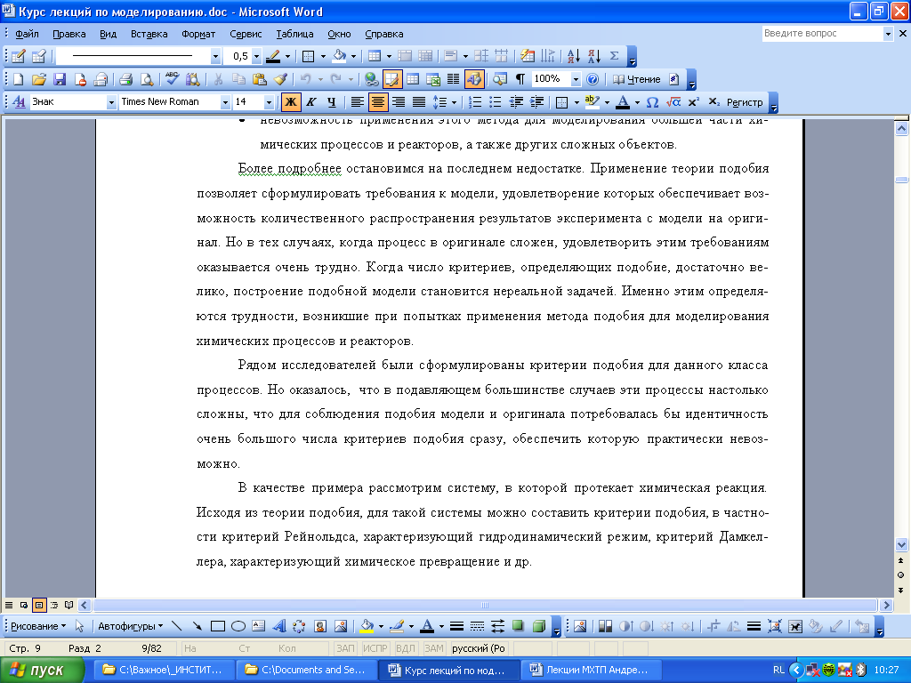This screenshot has width=911, height=683.
Task: Open the line spacing dropdown arrow
Action: 455,102
